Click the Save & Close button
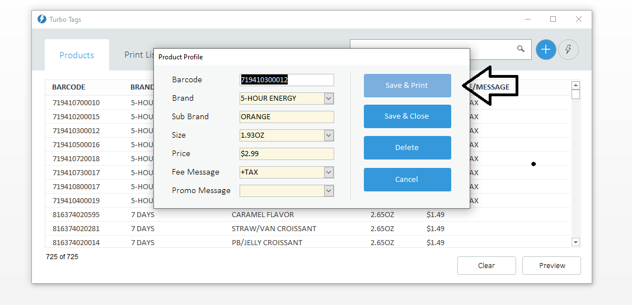The image size is (632, 305). click(407, 116)
